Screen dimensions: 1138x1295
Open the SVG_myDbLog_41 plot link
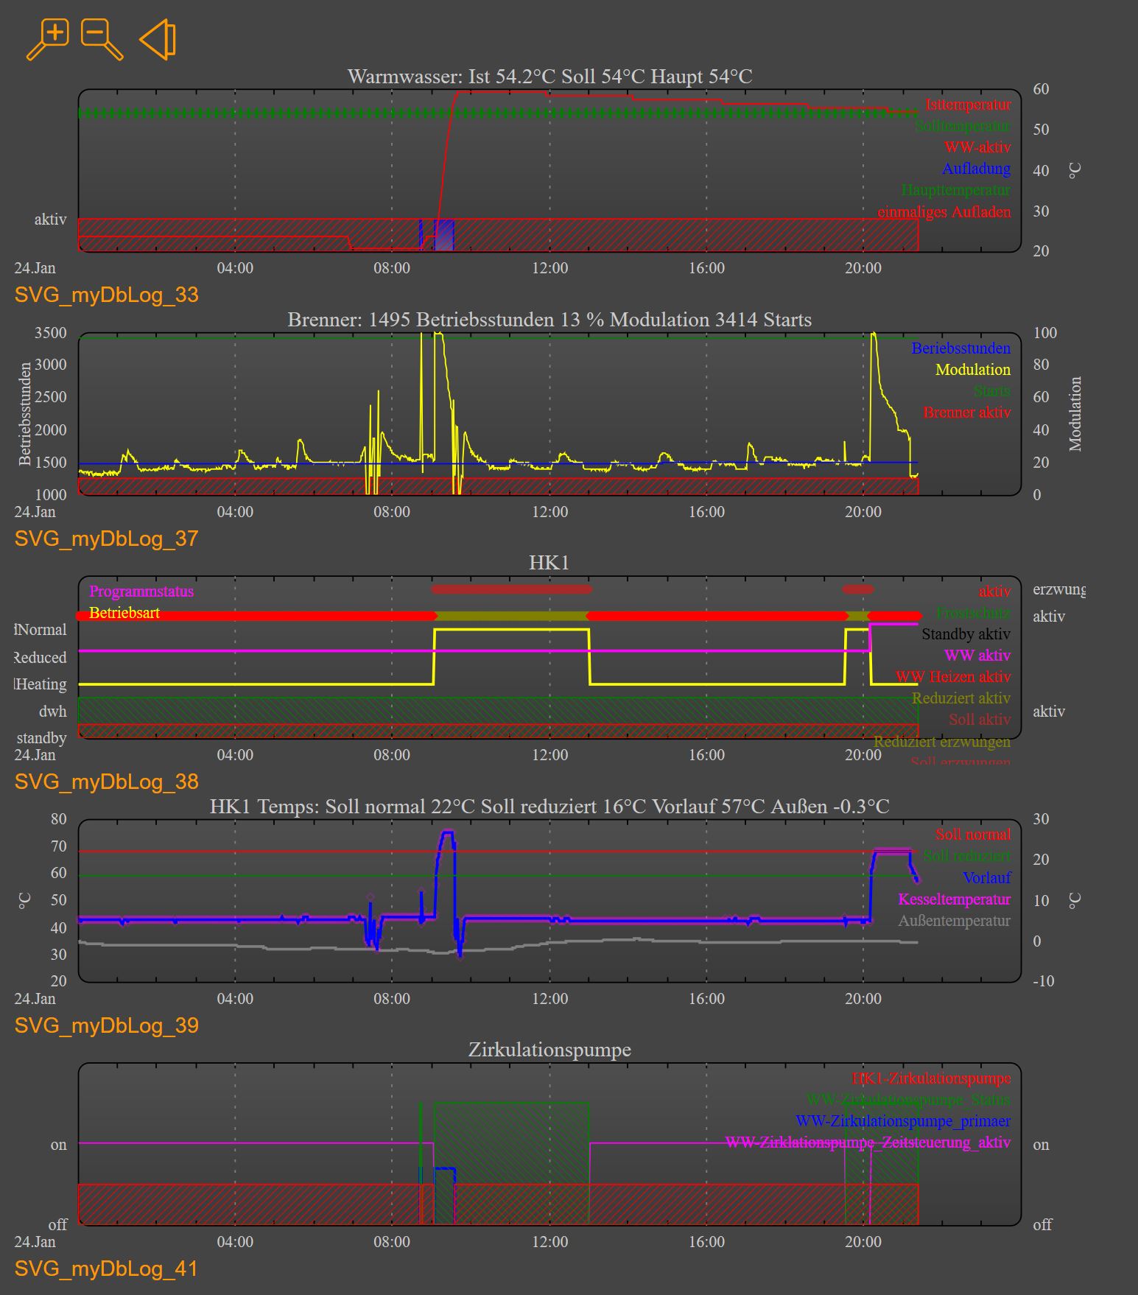coord(107,1268)
